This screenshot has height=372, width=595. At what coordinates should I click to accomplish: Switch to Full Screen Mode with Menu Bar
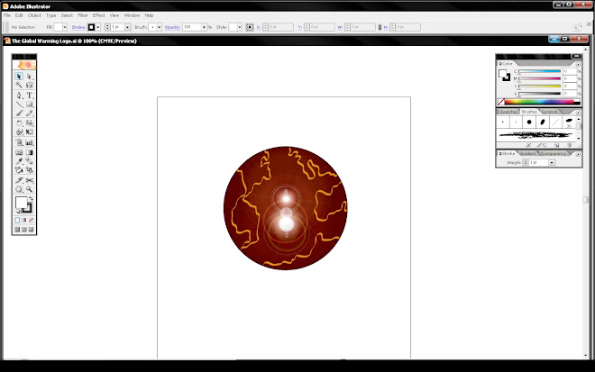coord(24,230)
